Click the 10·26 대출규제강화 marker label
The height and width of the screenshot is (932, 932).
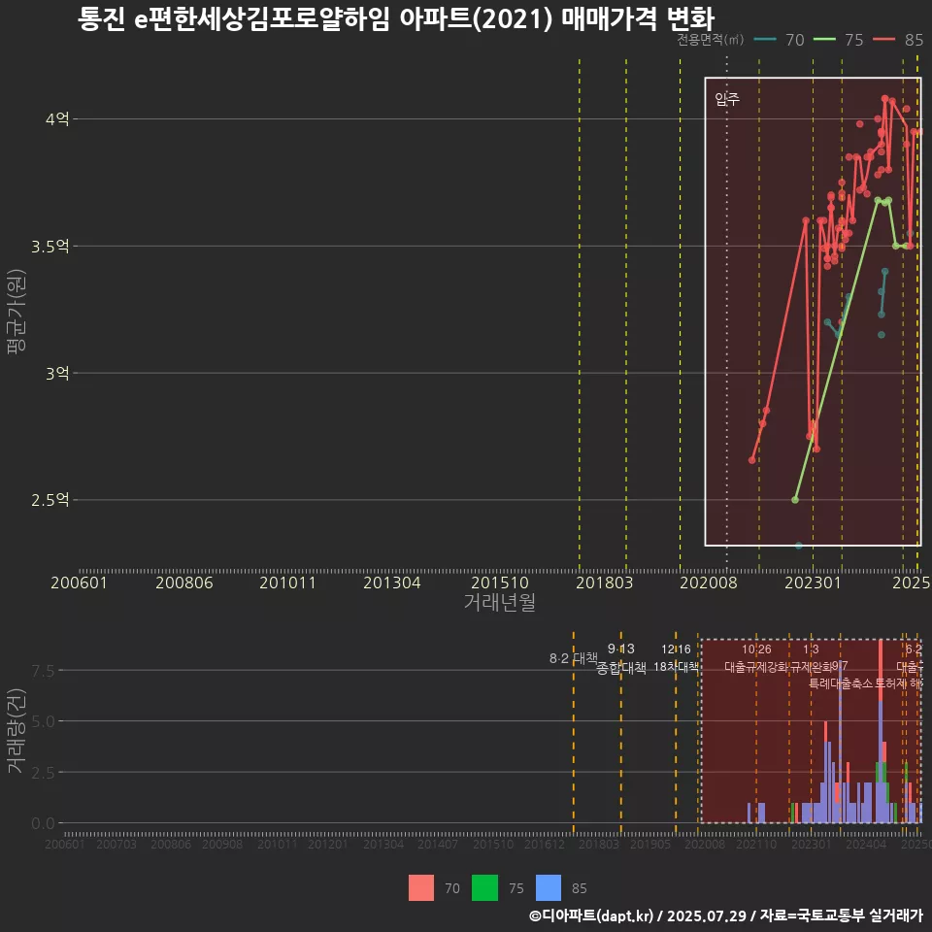[756, 658]
